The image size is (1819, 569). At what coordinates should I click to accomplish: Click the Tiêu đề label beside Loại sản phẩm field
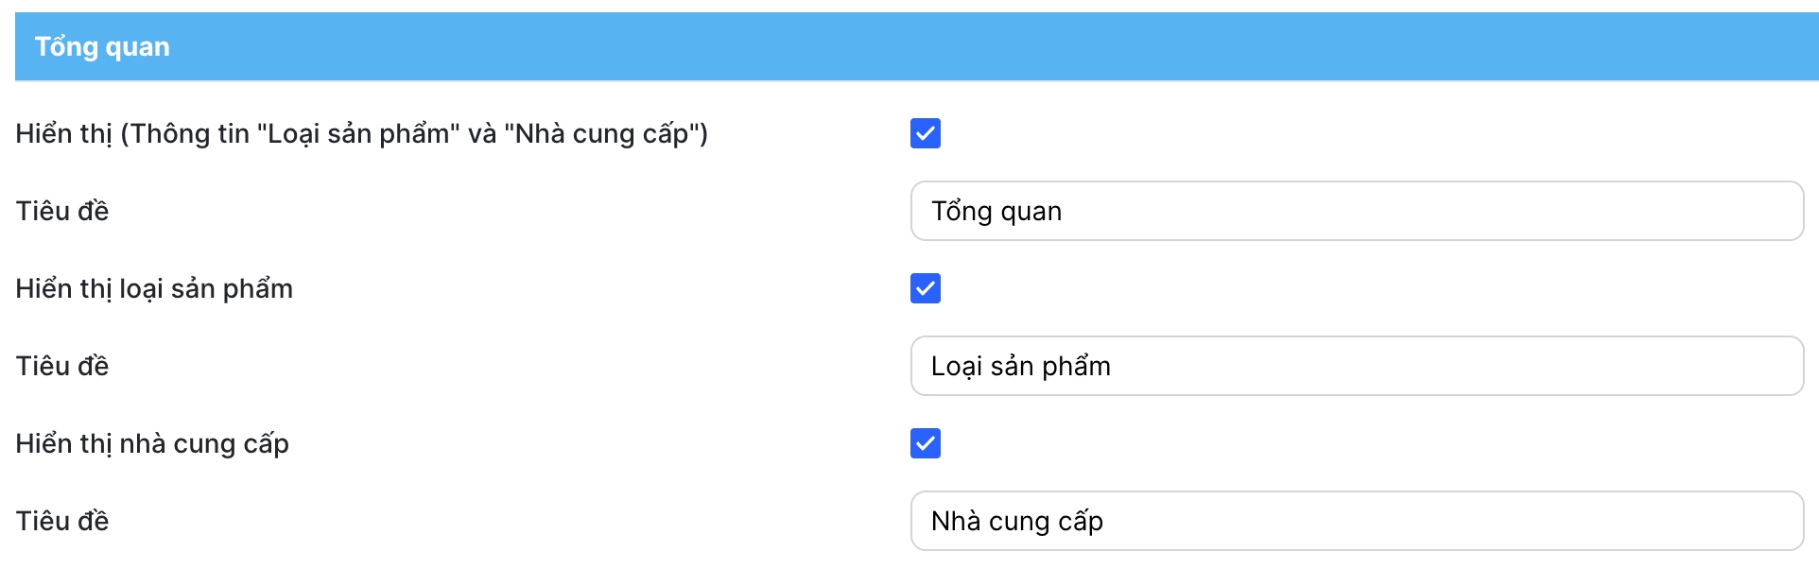coord(62,366)
